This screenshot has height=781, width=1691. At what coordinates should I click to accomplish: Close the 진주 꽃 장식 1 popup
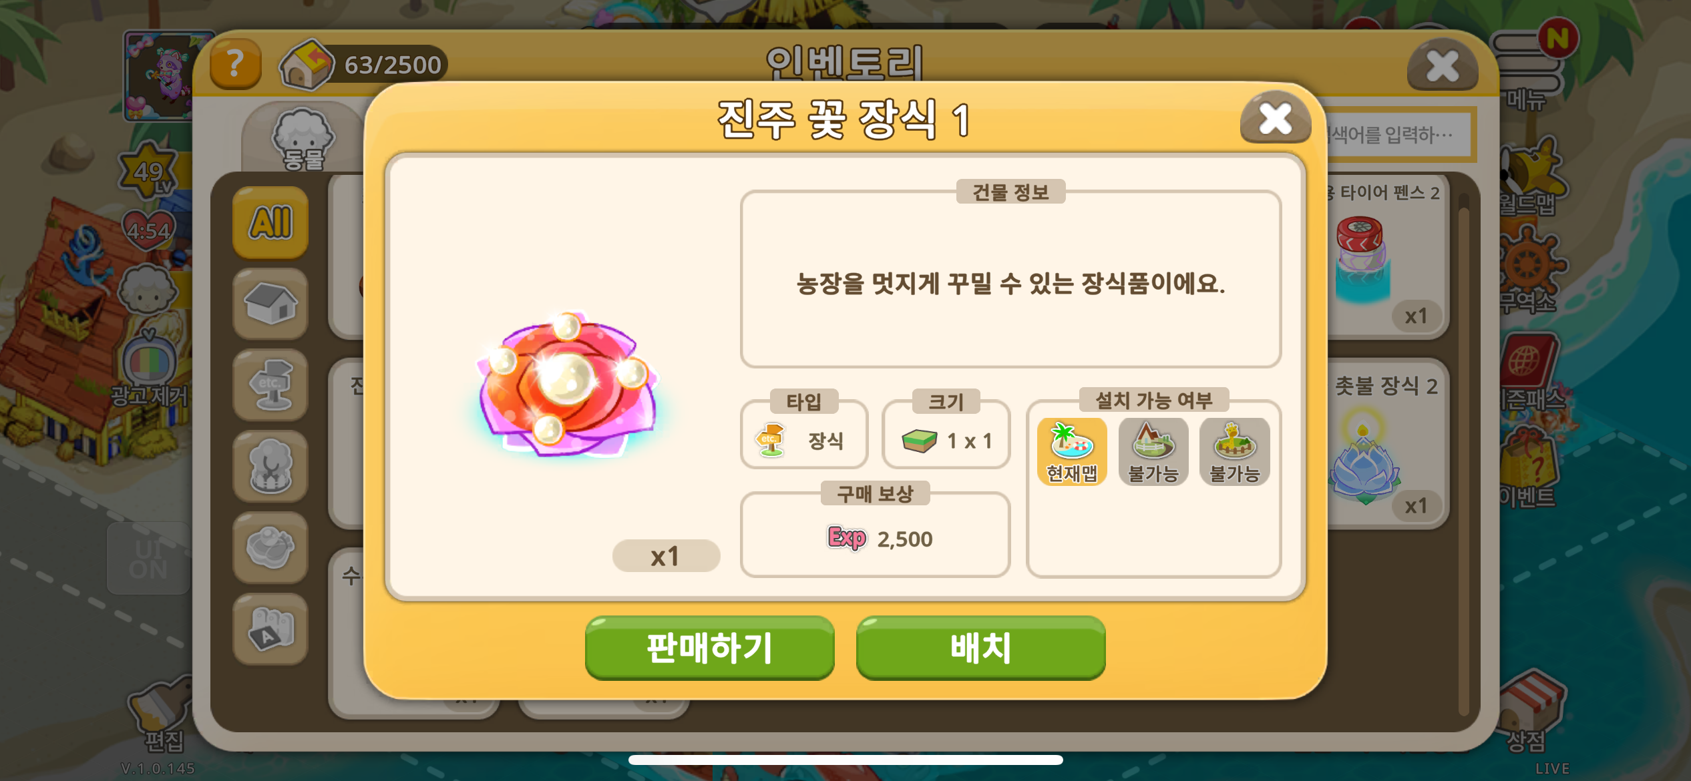(1275, 119)
